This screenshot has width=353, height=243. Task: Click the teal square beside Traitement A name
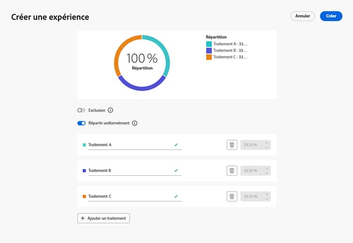point(84,145)
